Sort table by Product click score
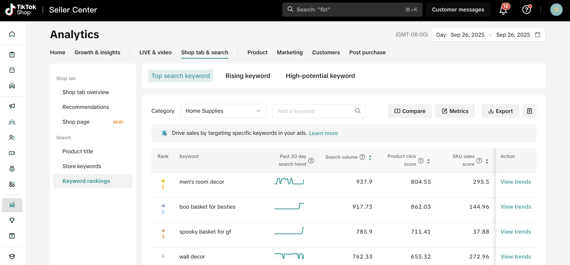 click(429, 161)
